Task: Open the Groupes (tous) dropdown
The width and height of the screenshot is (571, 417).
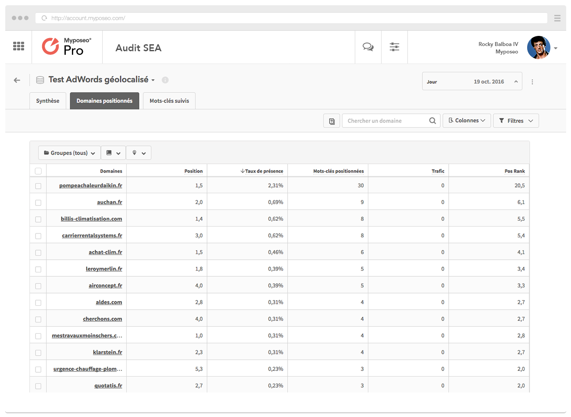Action: pos(69,153)
